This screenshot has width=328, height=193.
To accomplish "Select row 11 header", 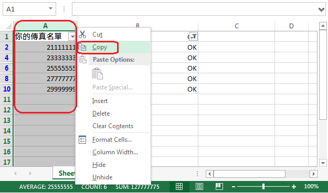I will click(x=7, y=99).
